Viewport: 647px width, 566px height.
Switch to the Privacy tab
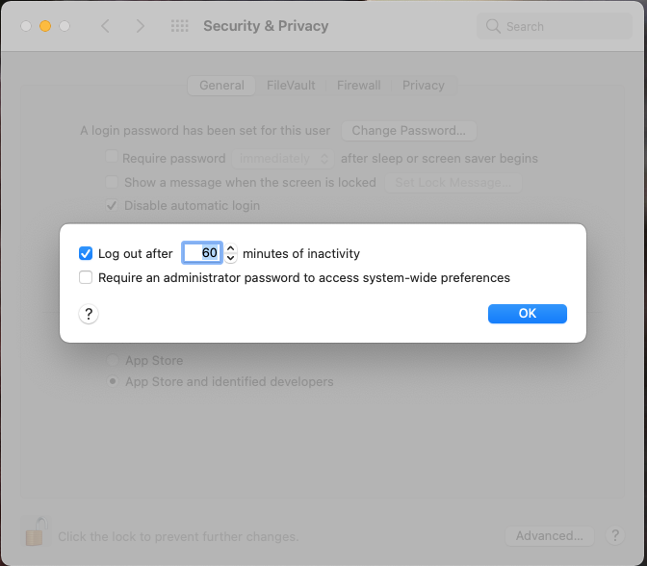424,86
